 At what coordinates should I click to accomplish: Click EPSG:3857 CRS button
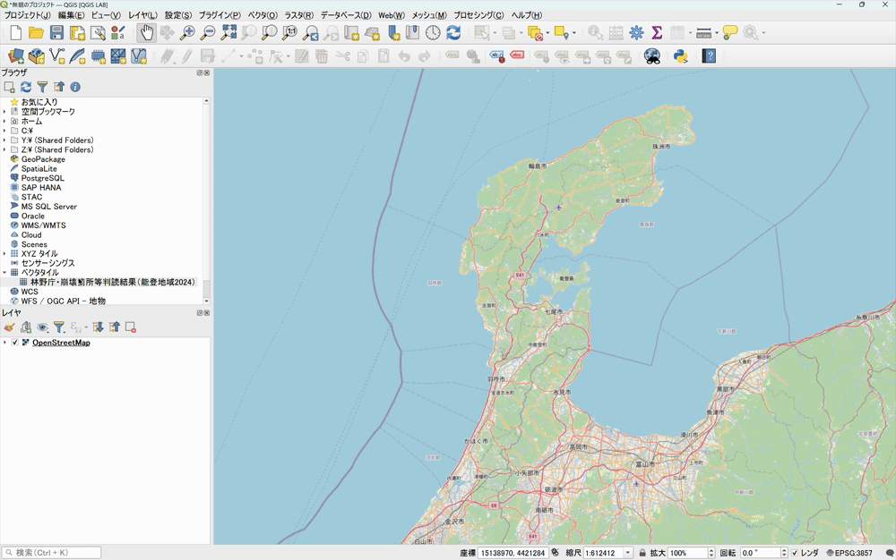[849, 553]
